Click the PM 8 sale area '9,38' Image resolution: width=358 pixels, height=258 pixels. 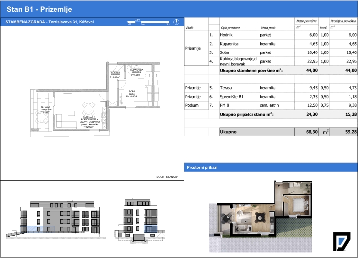(x=352, y=105)
